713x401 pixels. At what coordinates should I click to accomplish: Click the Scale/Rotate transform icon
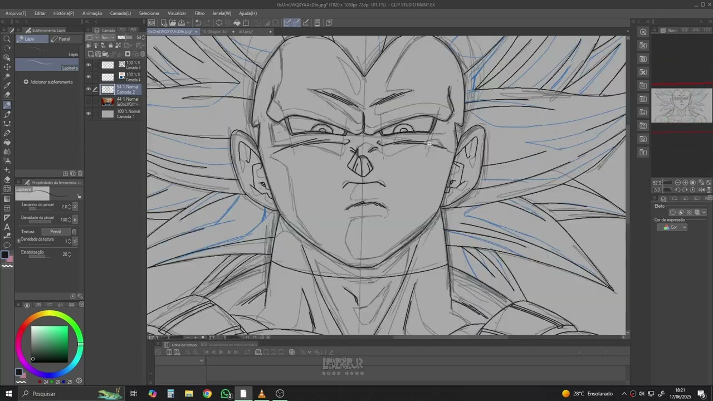(246, 23)
